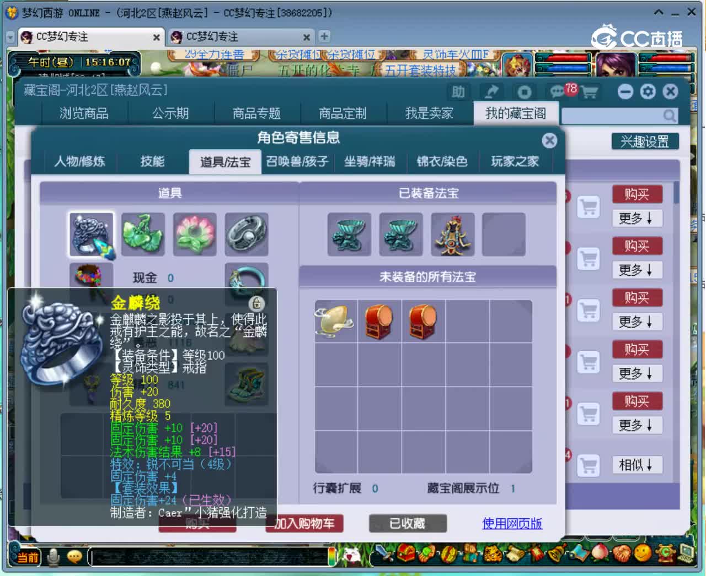Select the green boots item
Screen dimensions: 706x576
(247, 384)
